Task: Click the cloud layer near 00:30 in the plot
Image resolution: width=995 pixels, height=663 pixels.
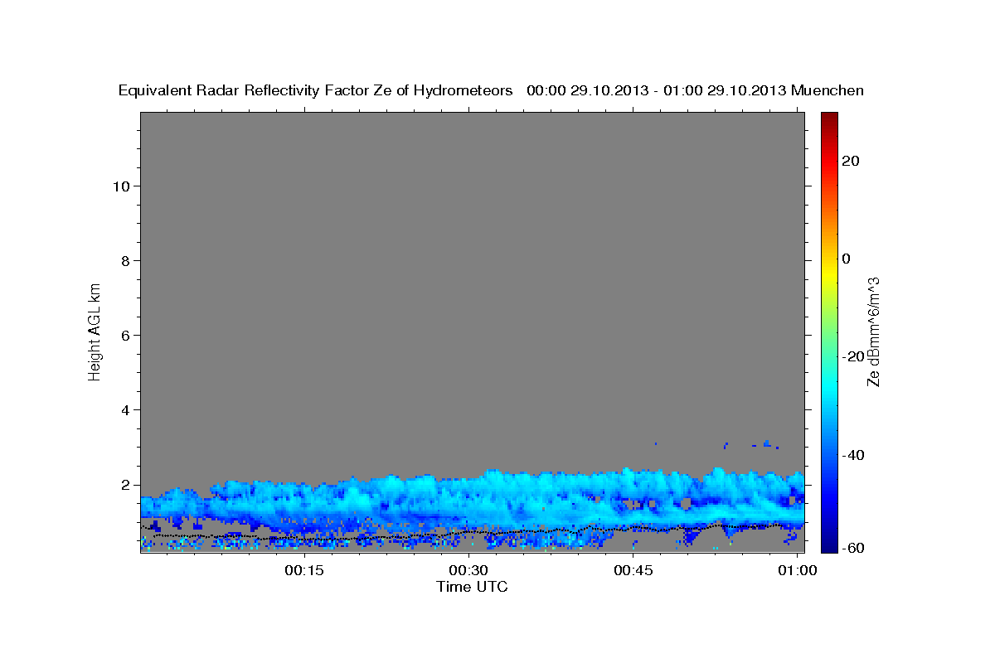Action: click(468, 501)
